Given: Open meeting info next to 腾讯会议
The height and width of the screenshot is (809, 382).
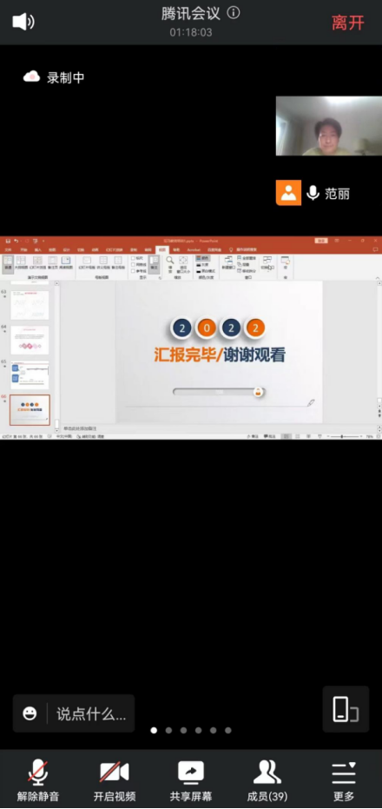Looking at the screenshot, I should (234, 12).
